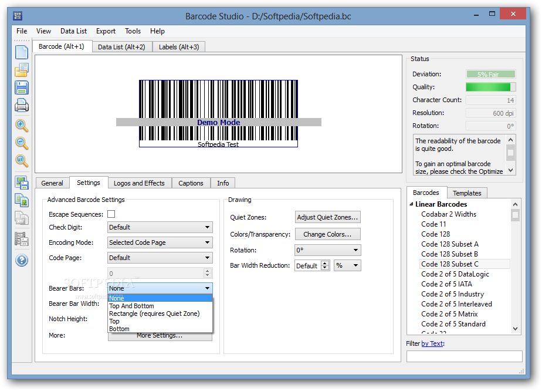Open the Check Digit dropdown

click(x=160, y=227)
